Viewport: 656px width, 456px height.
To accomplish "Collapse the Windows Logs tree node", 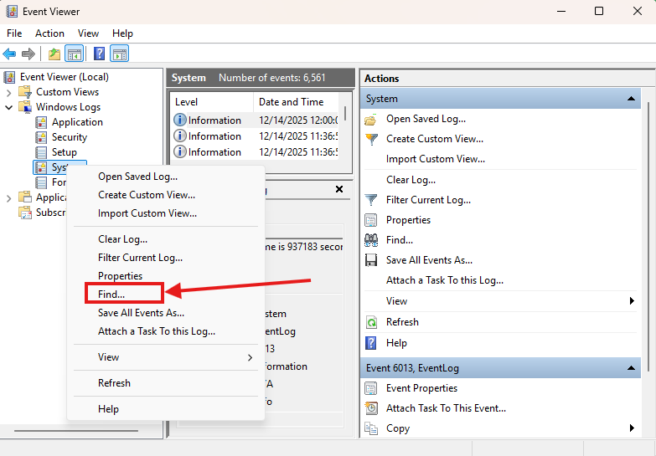I will [8, 107].
